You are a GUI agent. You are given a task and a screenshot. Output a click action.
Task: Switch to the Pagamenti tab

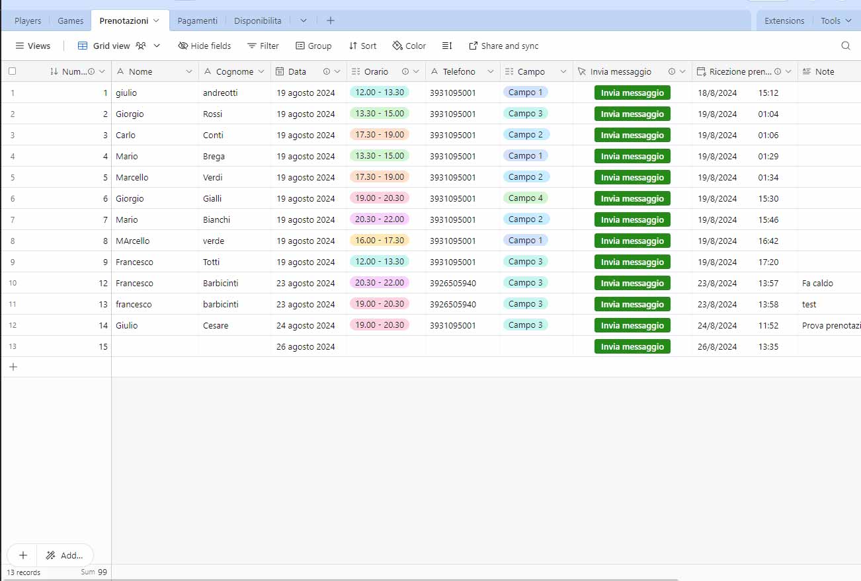click(198, 20)
